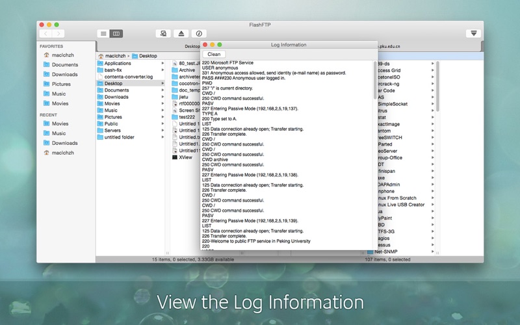Expand arrow next to untitled folder

point(162,137)
